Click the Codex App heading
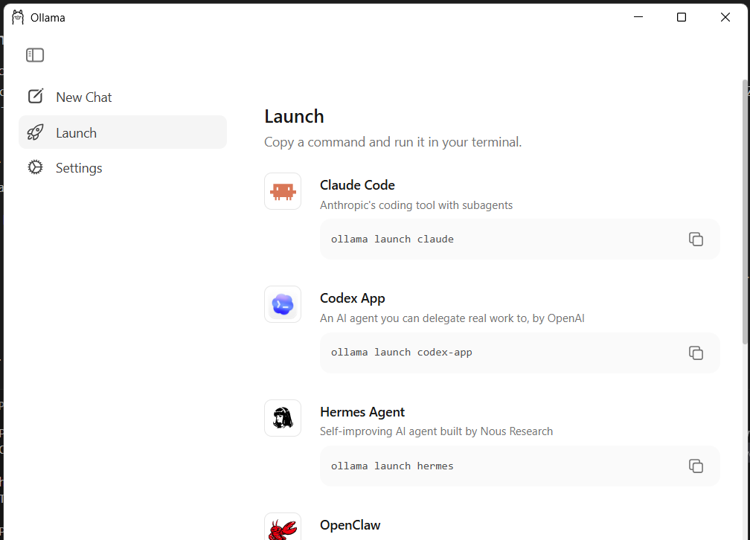 tap(353, 298)
